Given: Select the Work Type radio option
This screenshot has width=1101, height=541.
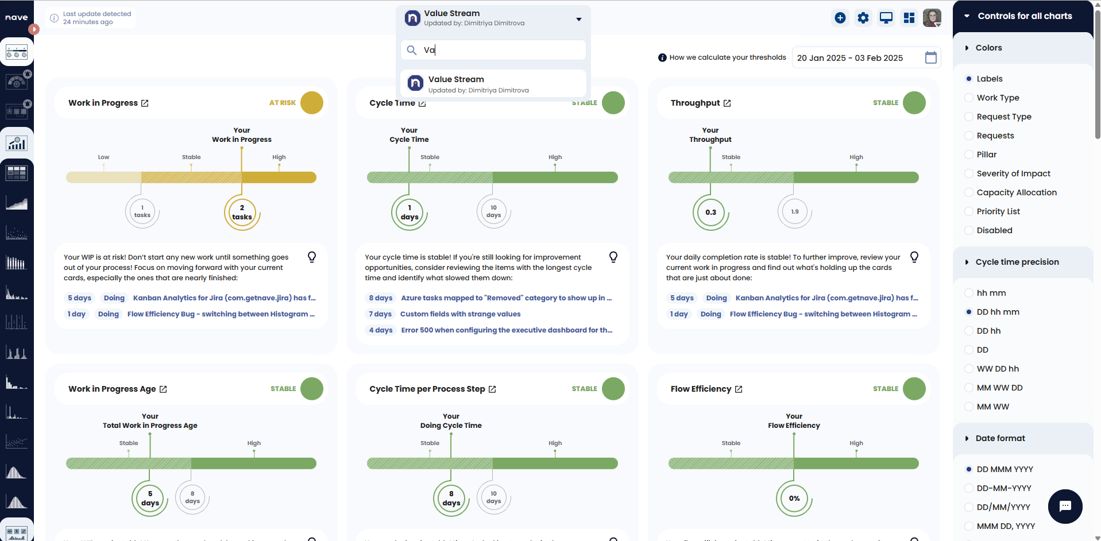Looking at the screenshot, I should pos(969,98).
